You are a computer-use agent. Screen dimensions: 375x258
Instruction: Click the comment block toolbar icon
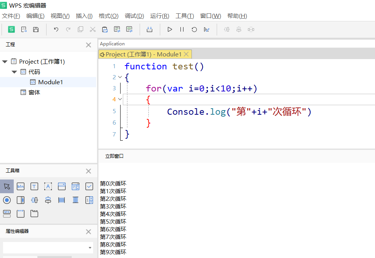[117, 29]
